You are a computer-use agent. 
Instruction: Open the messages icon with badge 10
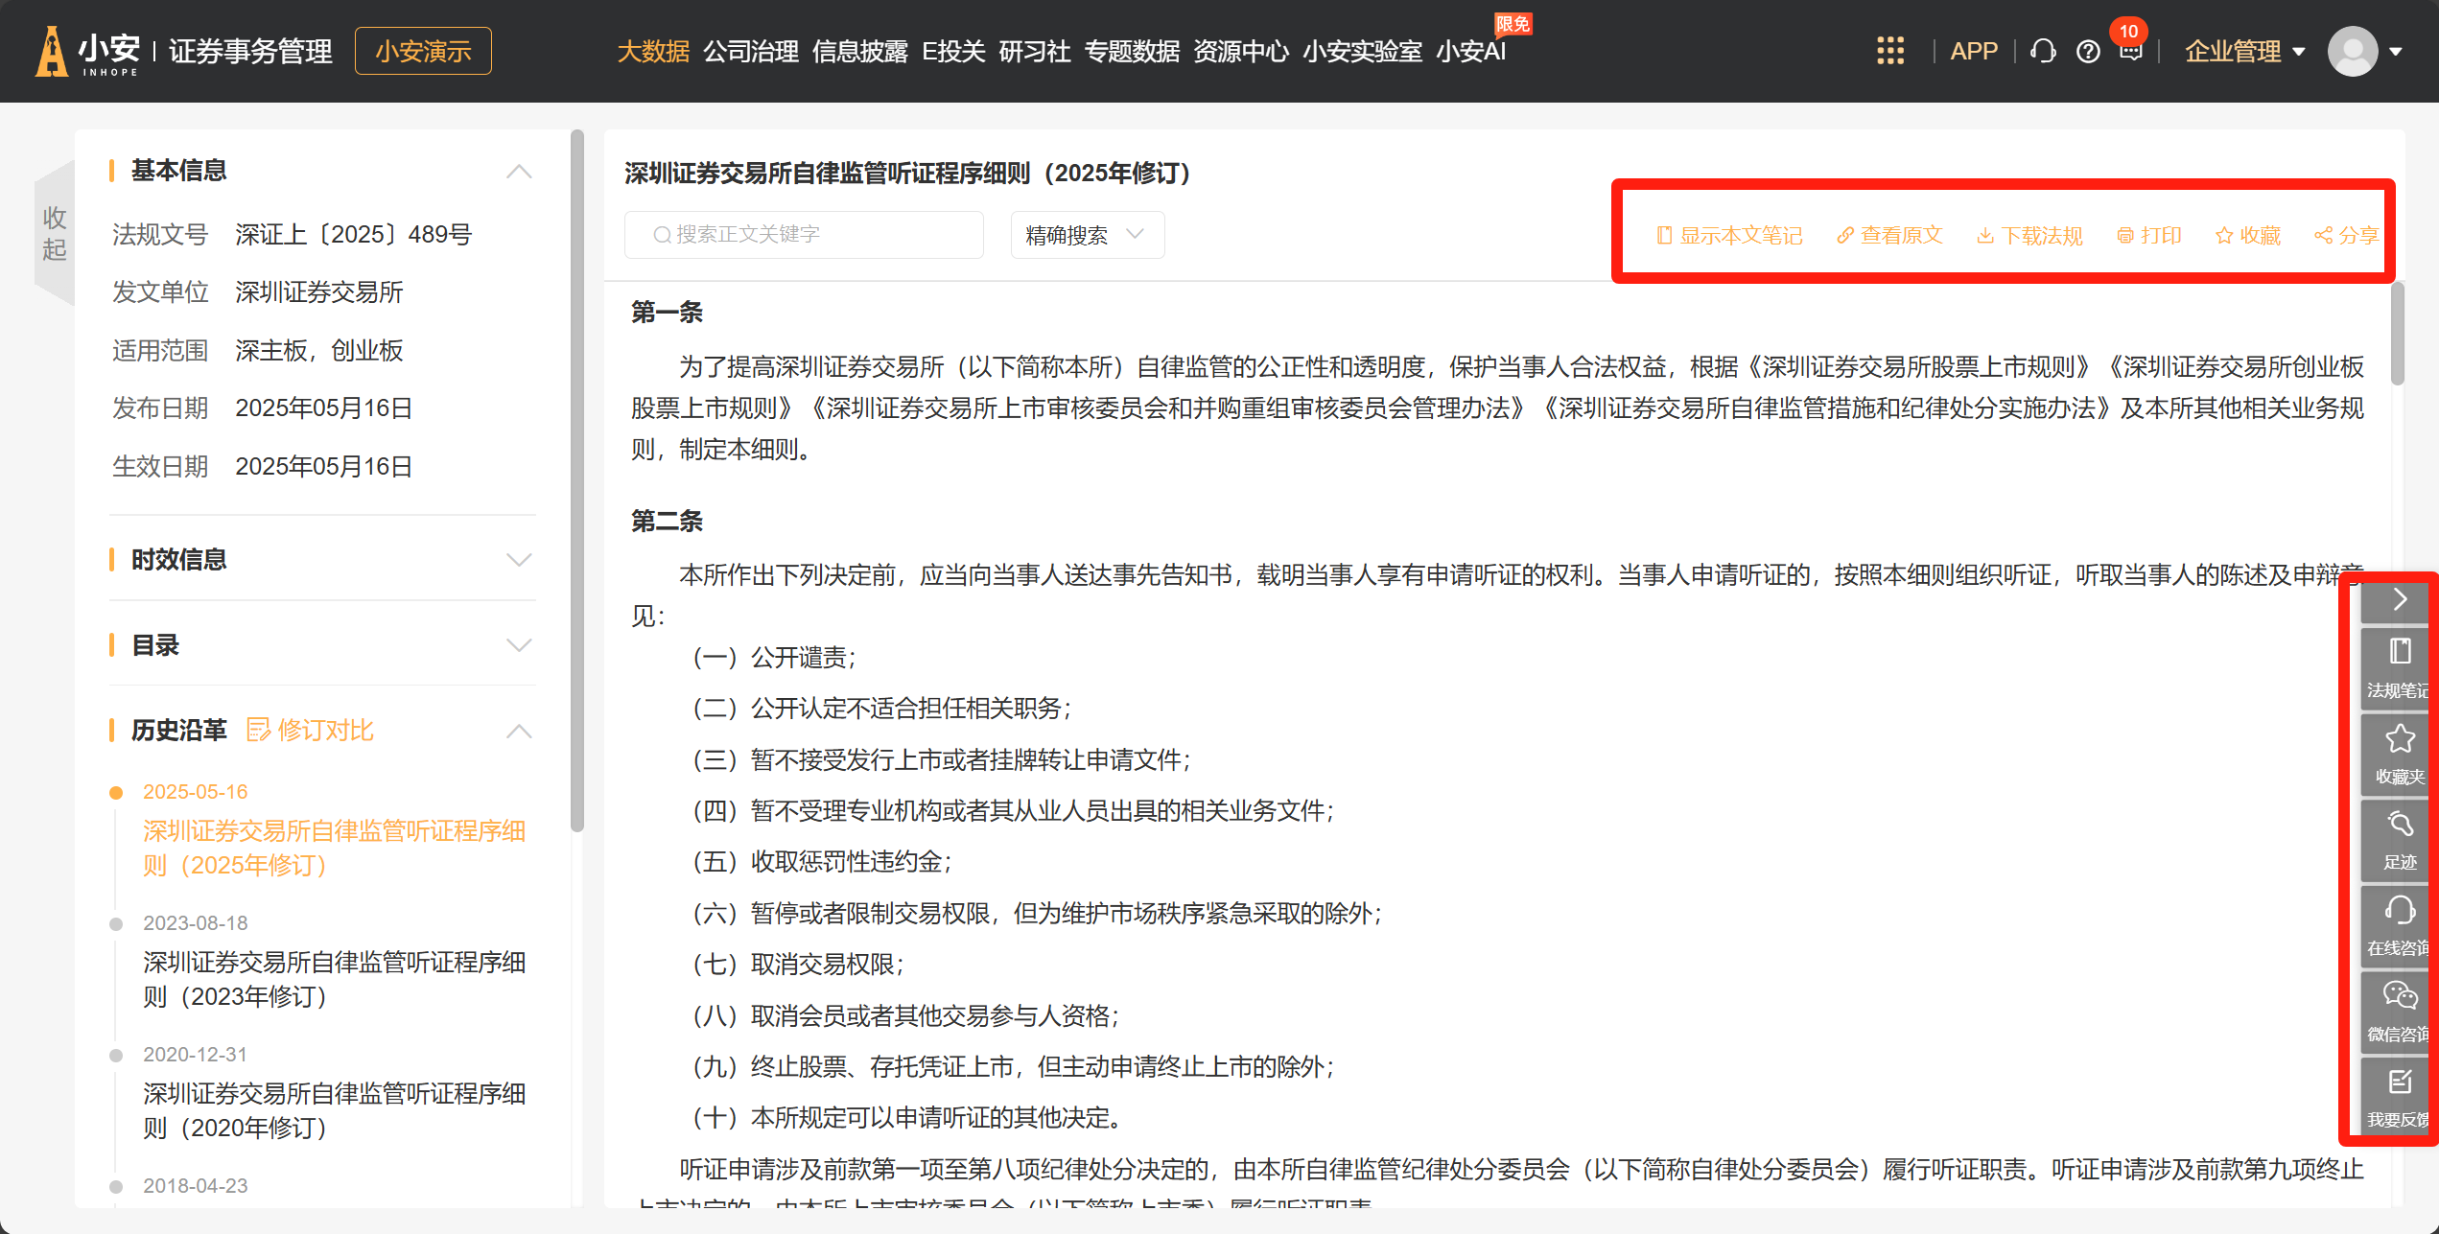point(2130,50)
